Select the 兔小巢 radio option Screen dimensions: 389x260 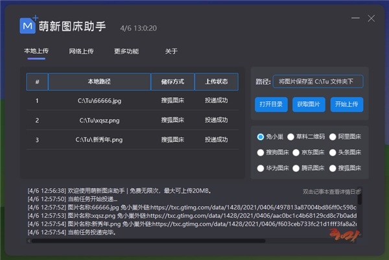pyautogui.click(x=261, y=137)
